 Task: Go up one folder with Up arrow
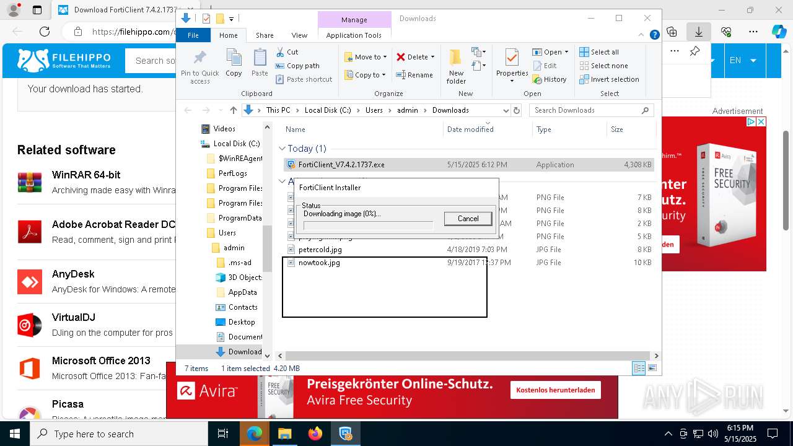click(x=233, y=110)
